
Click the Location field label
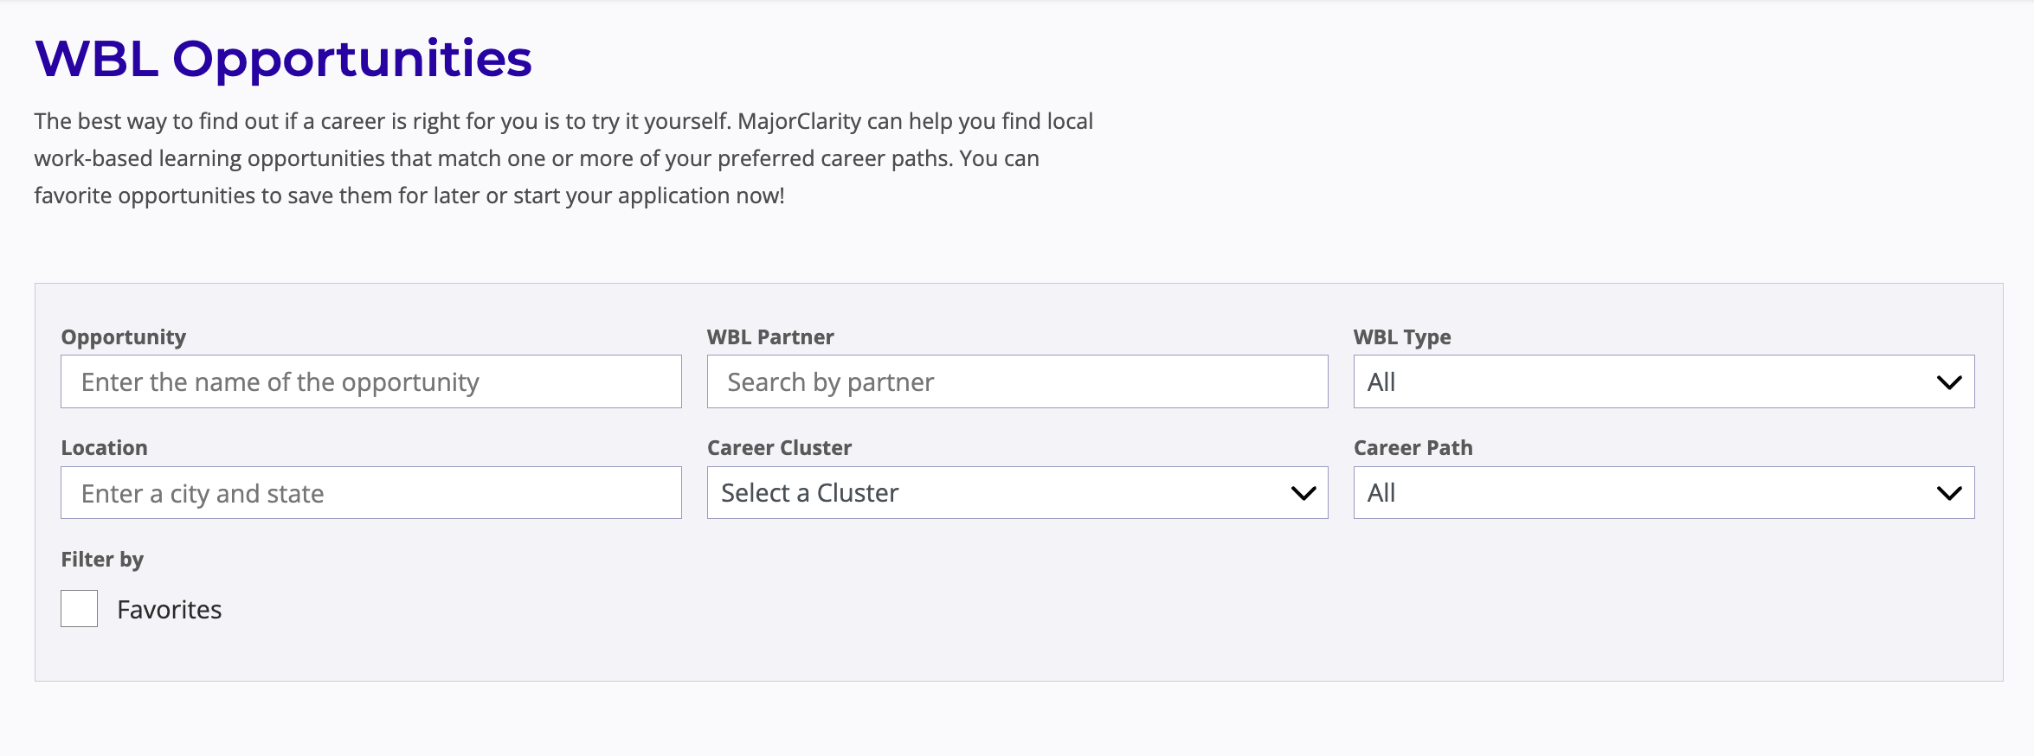(x=104, y=448)
